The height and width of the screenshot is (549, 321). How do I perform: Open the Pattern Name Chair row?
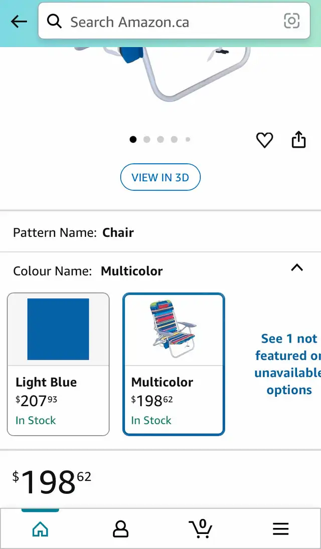[x=160, y=232]
